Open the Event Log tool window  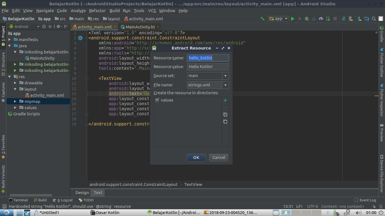pyautogui.click(x=365, y=200)
